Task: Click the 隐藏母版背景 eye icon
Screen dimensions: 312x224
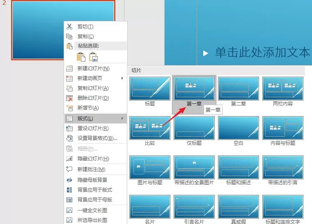Action: tap(69, 180)
